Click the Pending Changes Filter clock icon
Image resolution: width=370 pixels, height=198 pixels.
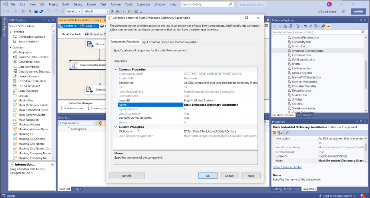click(298, 26)
